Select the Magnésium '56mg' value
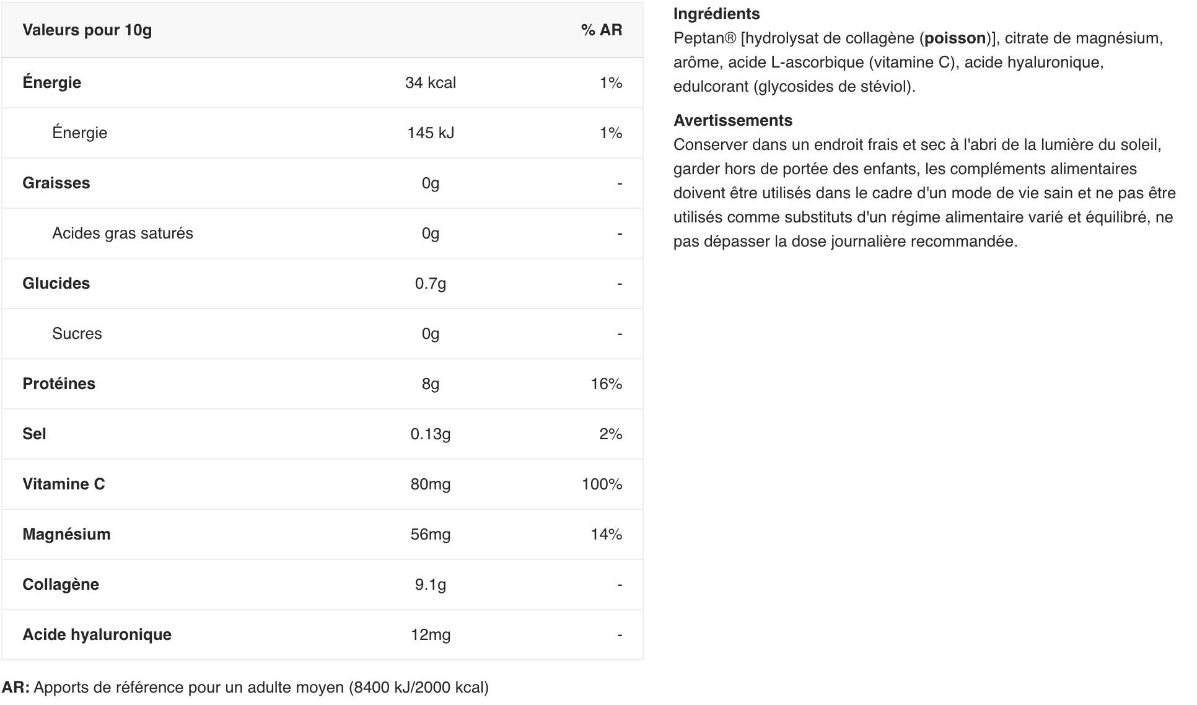The image size is (1197, 705). 430,534
